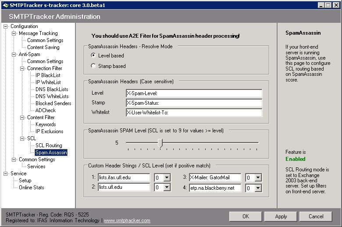This screenshot has height=227, width=342.
Task: Select the Stamp based radio button
Action: (93, 66)
